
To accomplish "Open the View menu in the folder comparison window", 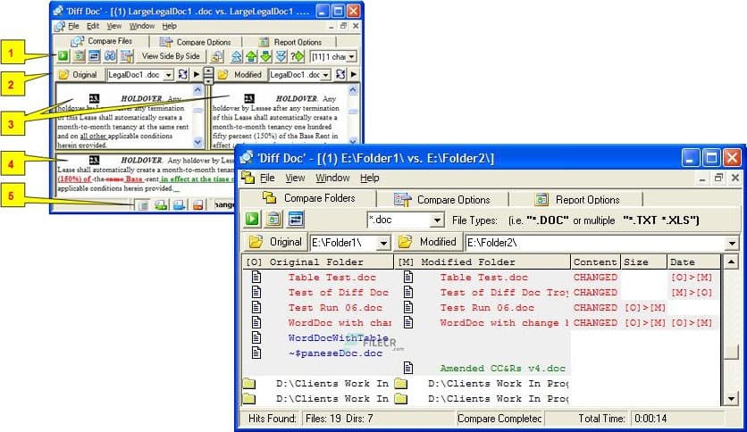I will pos(295,178).
